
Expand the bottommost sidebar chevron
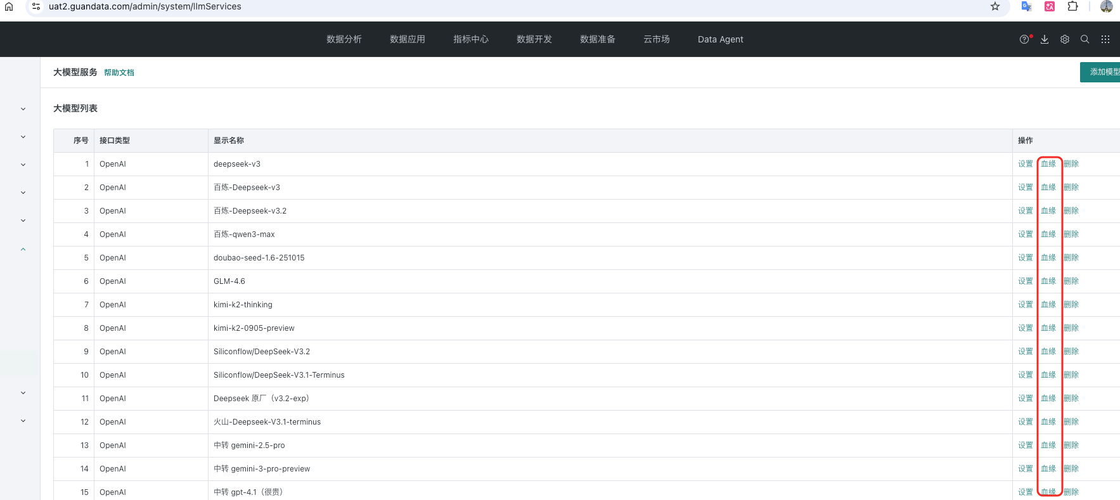click(23, 421)
